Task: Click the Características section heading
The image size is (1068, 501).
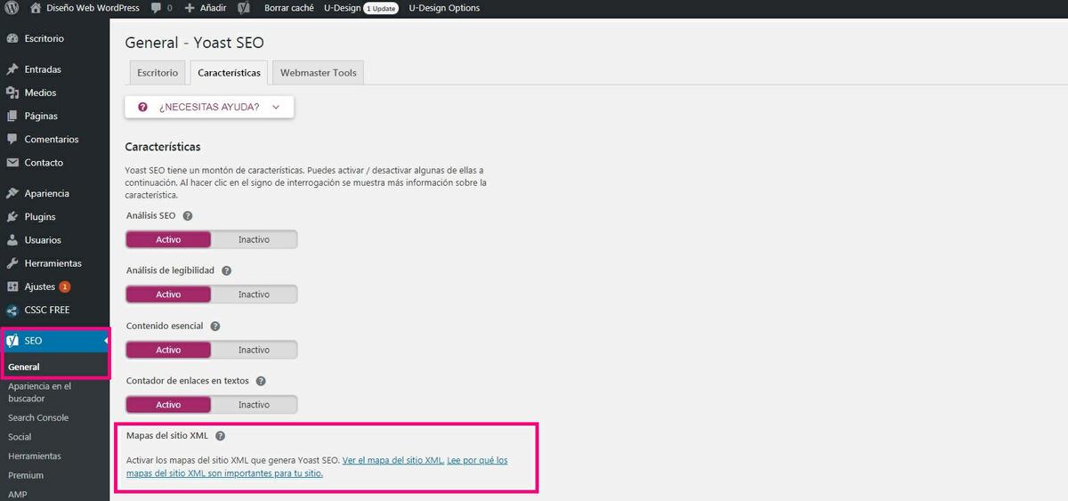Action: 163,147
